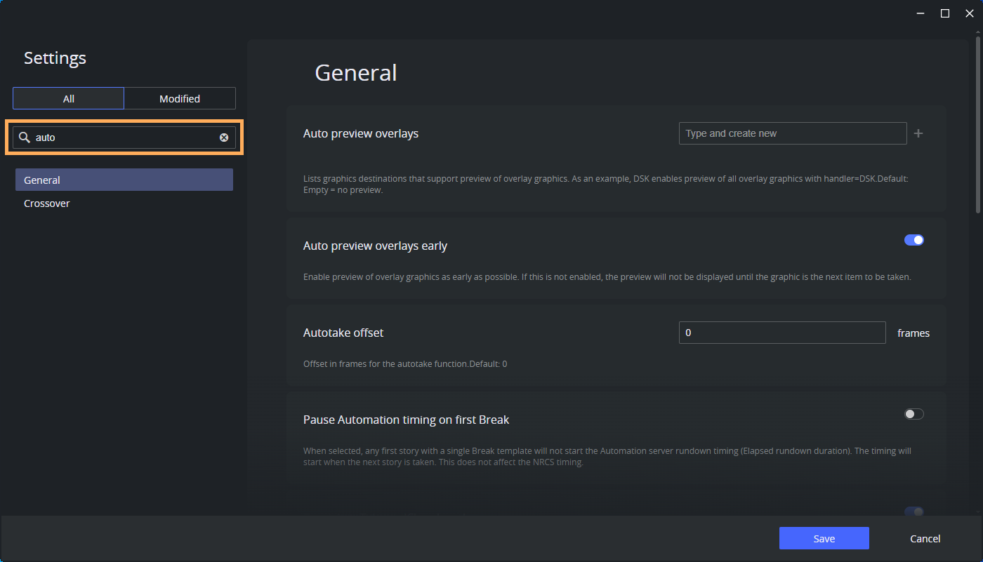Open the Crossover settings category
The height and width of the screenshot is (562, 983).
(47, 203)
